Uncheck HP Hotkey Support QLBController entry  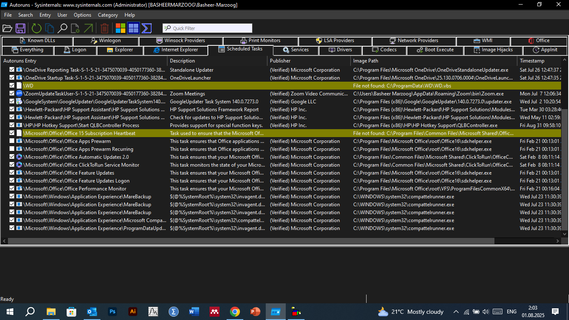click(x=12, y=125)
